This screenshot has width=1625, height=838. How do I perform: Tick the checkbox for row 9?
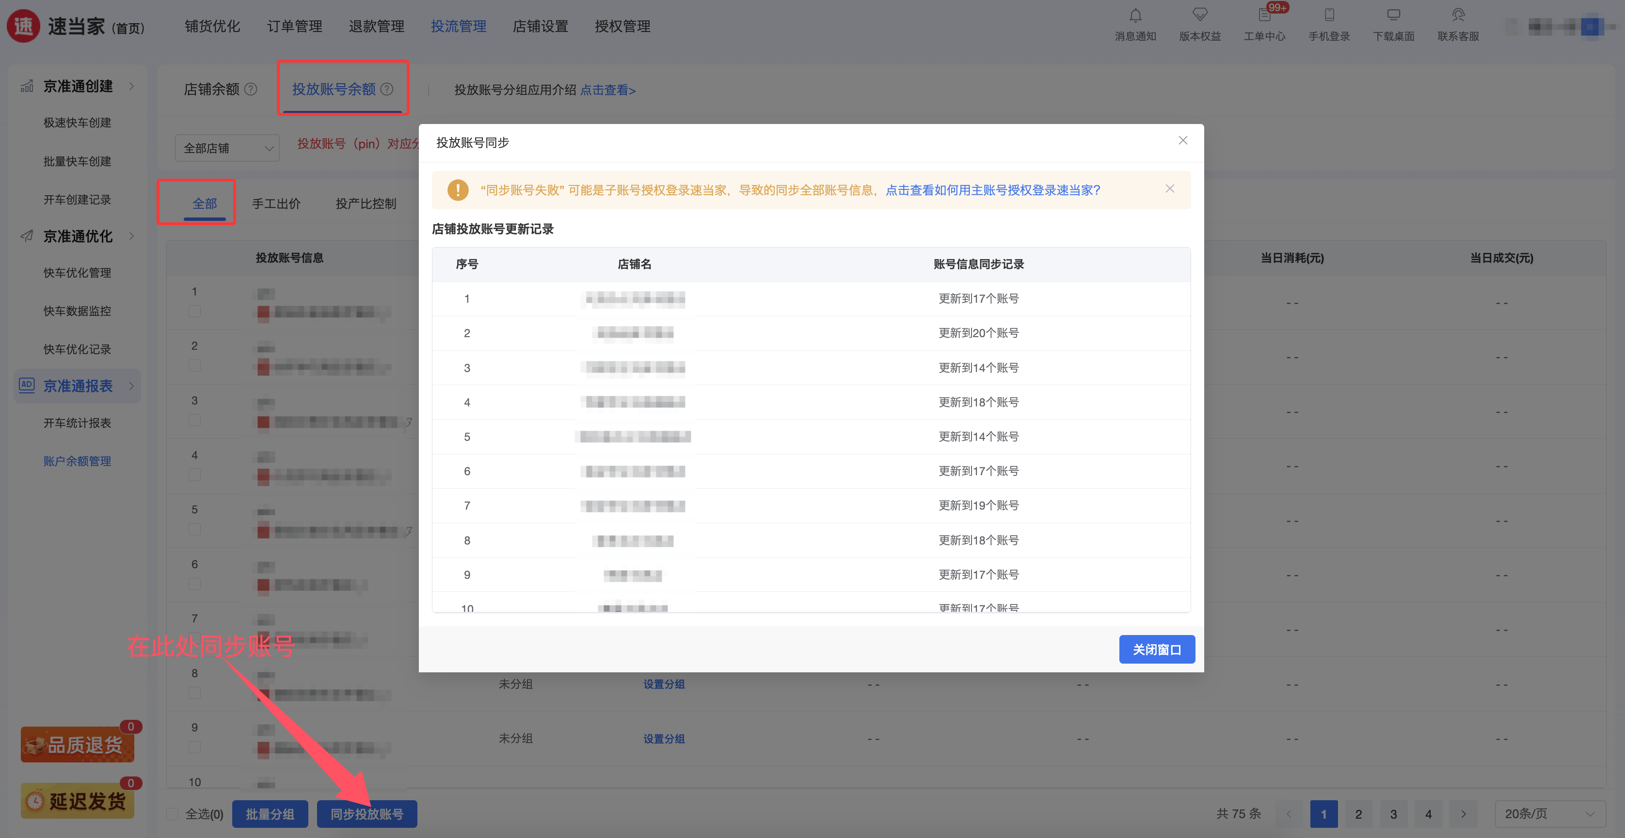[194, 747]
